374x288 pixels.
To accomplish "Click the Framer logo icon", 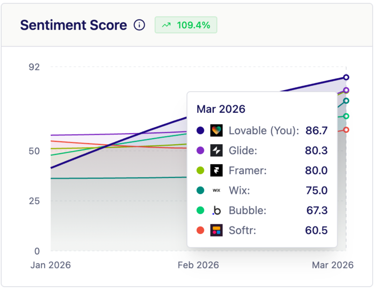I will coord(216,170).
